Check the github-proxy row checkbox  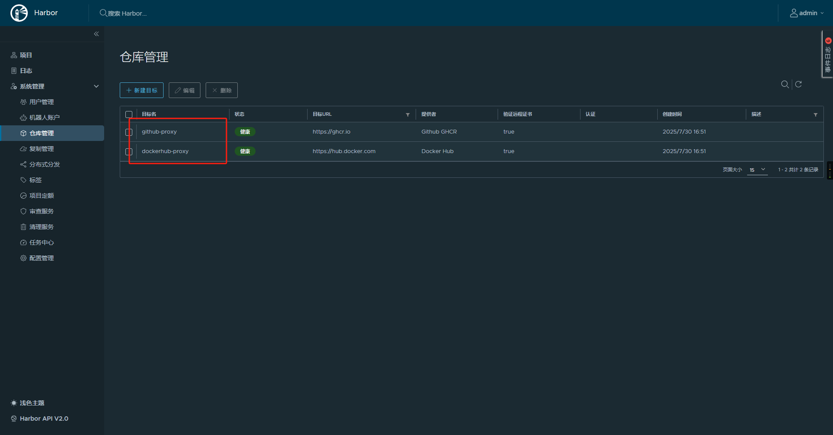tap(129, 132)
